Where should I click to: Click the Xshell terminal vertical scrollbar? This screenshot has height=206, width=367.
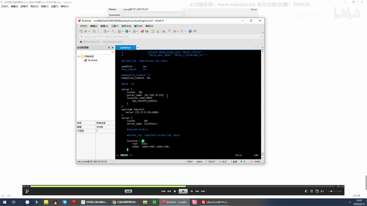[x=263, y=105]
